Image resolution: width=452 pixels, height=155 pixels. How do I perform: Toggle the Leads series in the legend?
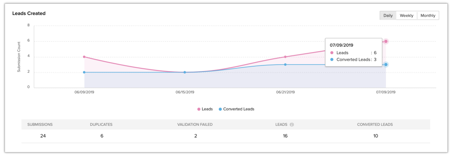205,109
